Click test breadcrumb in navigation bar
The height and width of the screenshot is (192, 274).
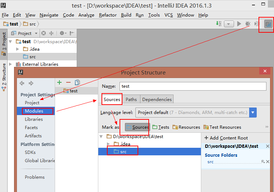click(x=11, y=24)
